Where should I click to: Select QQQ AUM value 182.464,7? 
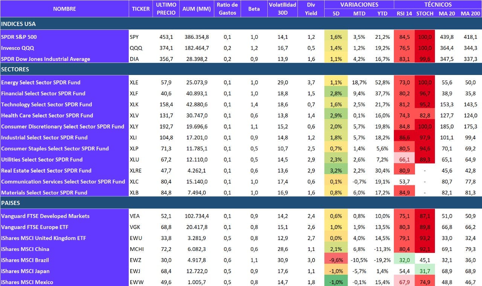197,48
